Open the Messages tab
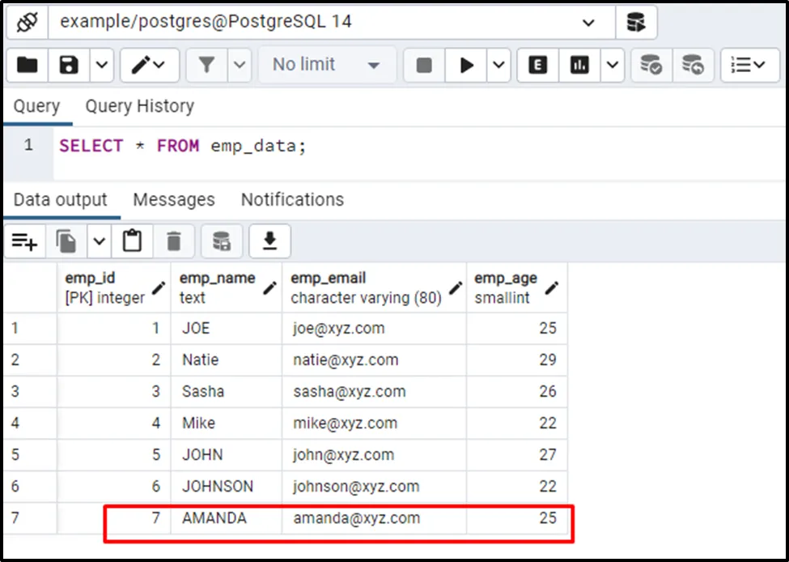Viewport: 789px width, 562px height. 173,200
